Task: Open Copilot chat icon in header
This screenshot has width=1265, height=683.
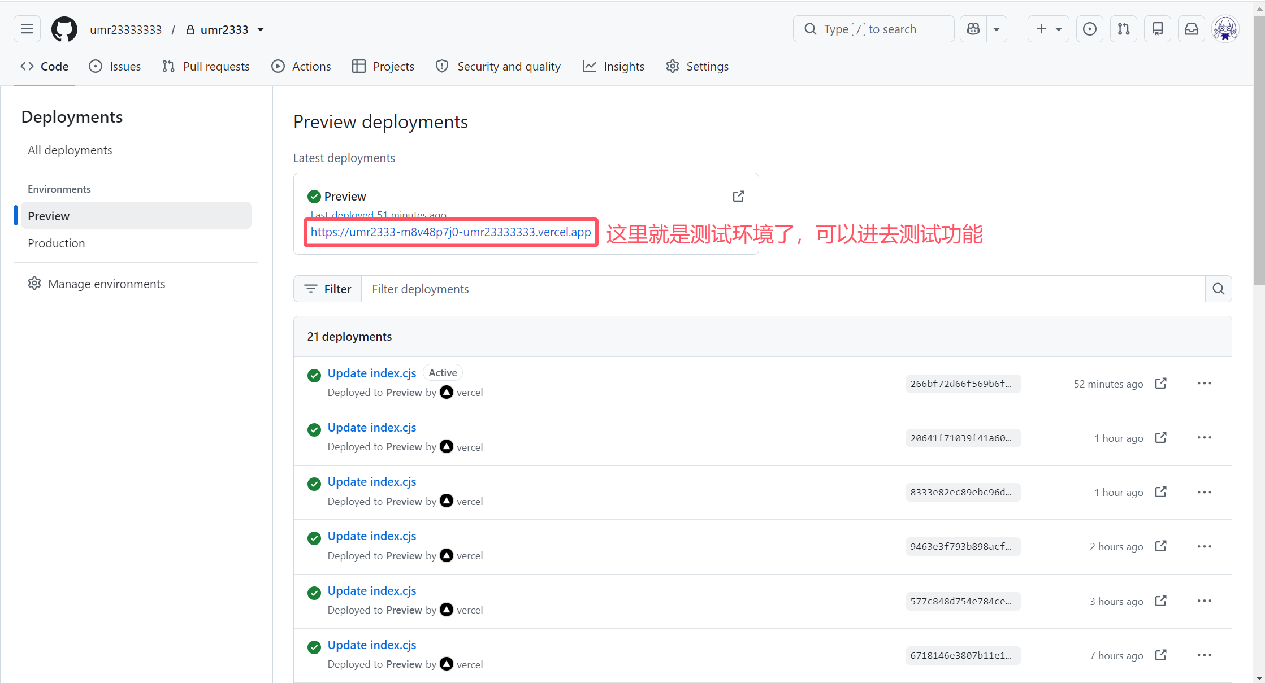Action: click(x=973, y=29)
